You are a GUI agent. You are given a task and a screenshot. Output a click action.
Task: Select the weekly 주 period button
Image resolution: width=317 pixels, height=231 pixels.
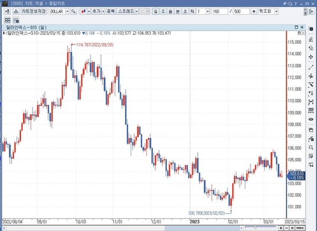click(163, 11)
